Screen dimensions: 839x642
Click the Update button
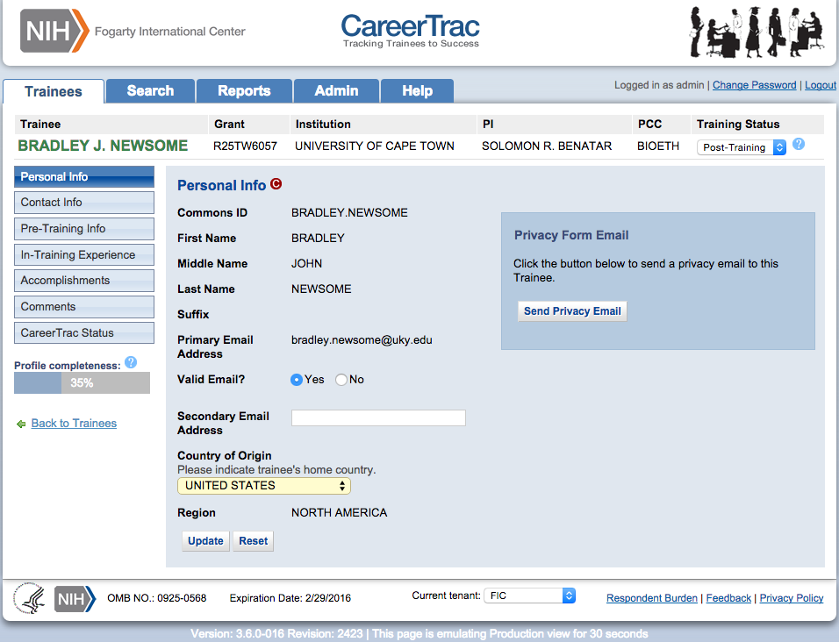pos(205,541)
